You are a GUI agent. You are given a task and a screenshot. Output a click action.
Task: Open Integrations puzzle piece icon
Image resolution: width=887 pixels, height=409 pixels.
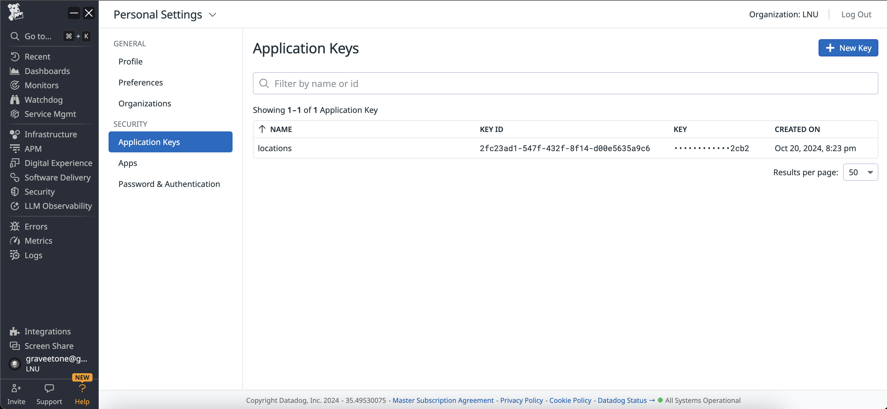14,332
